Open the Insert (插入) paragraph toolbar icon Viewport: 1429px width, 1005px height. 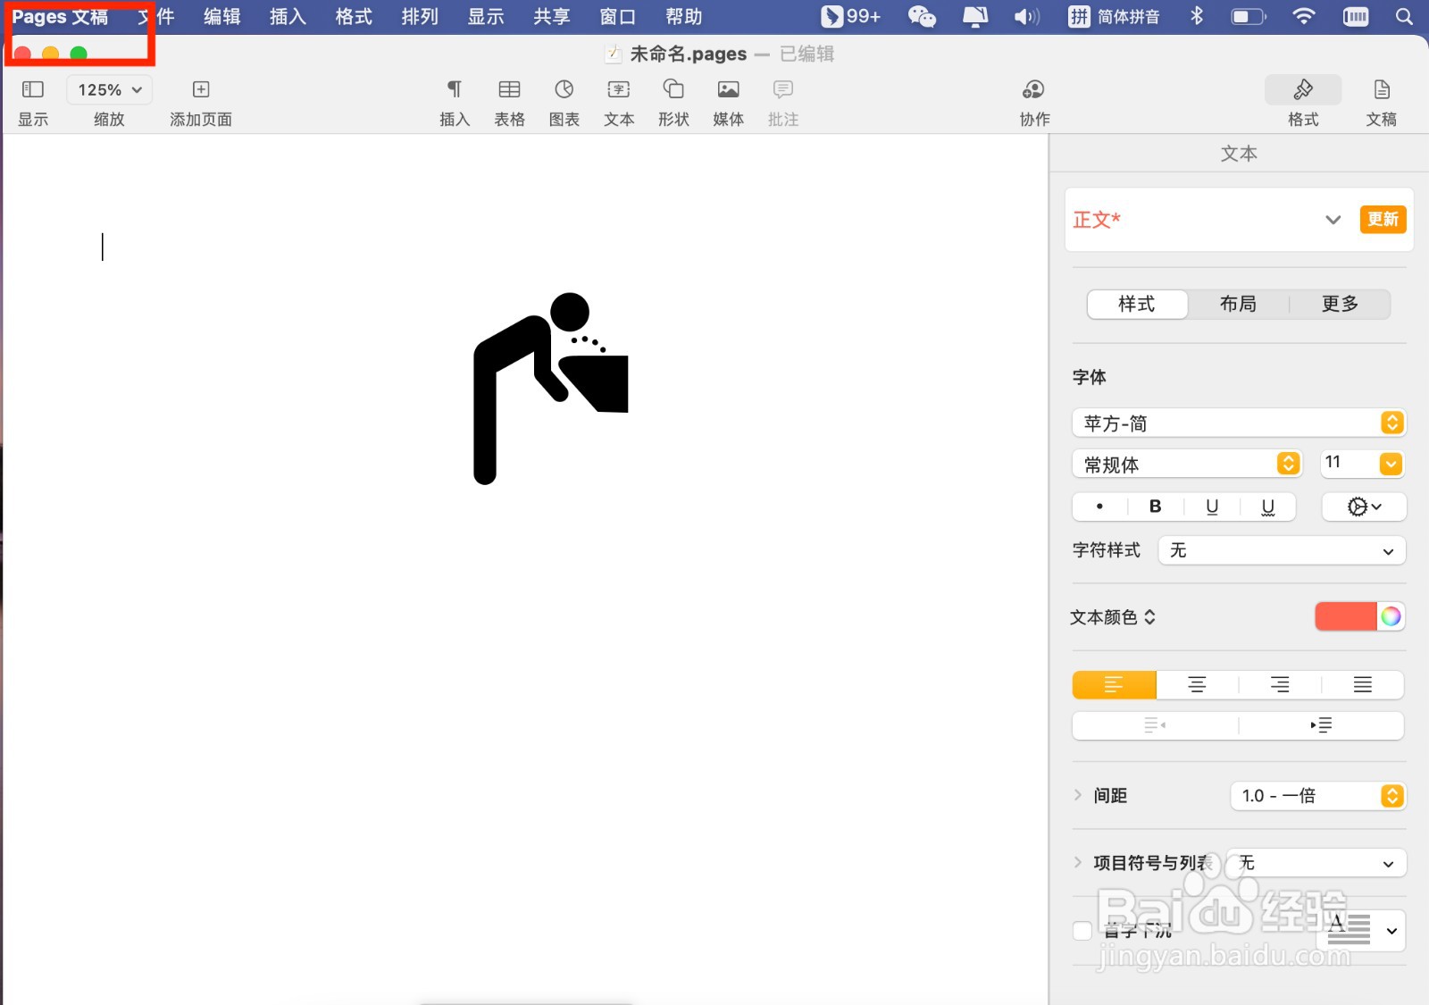[455, 89]
